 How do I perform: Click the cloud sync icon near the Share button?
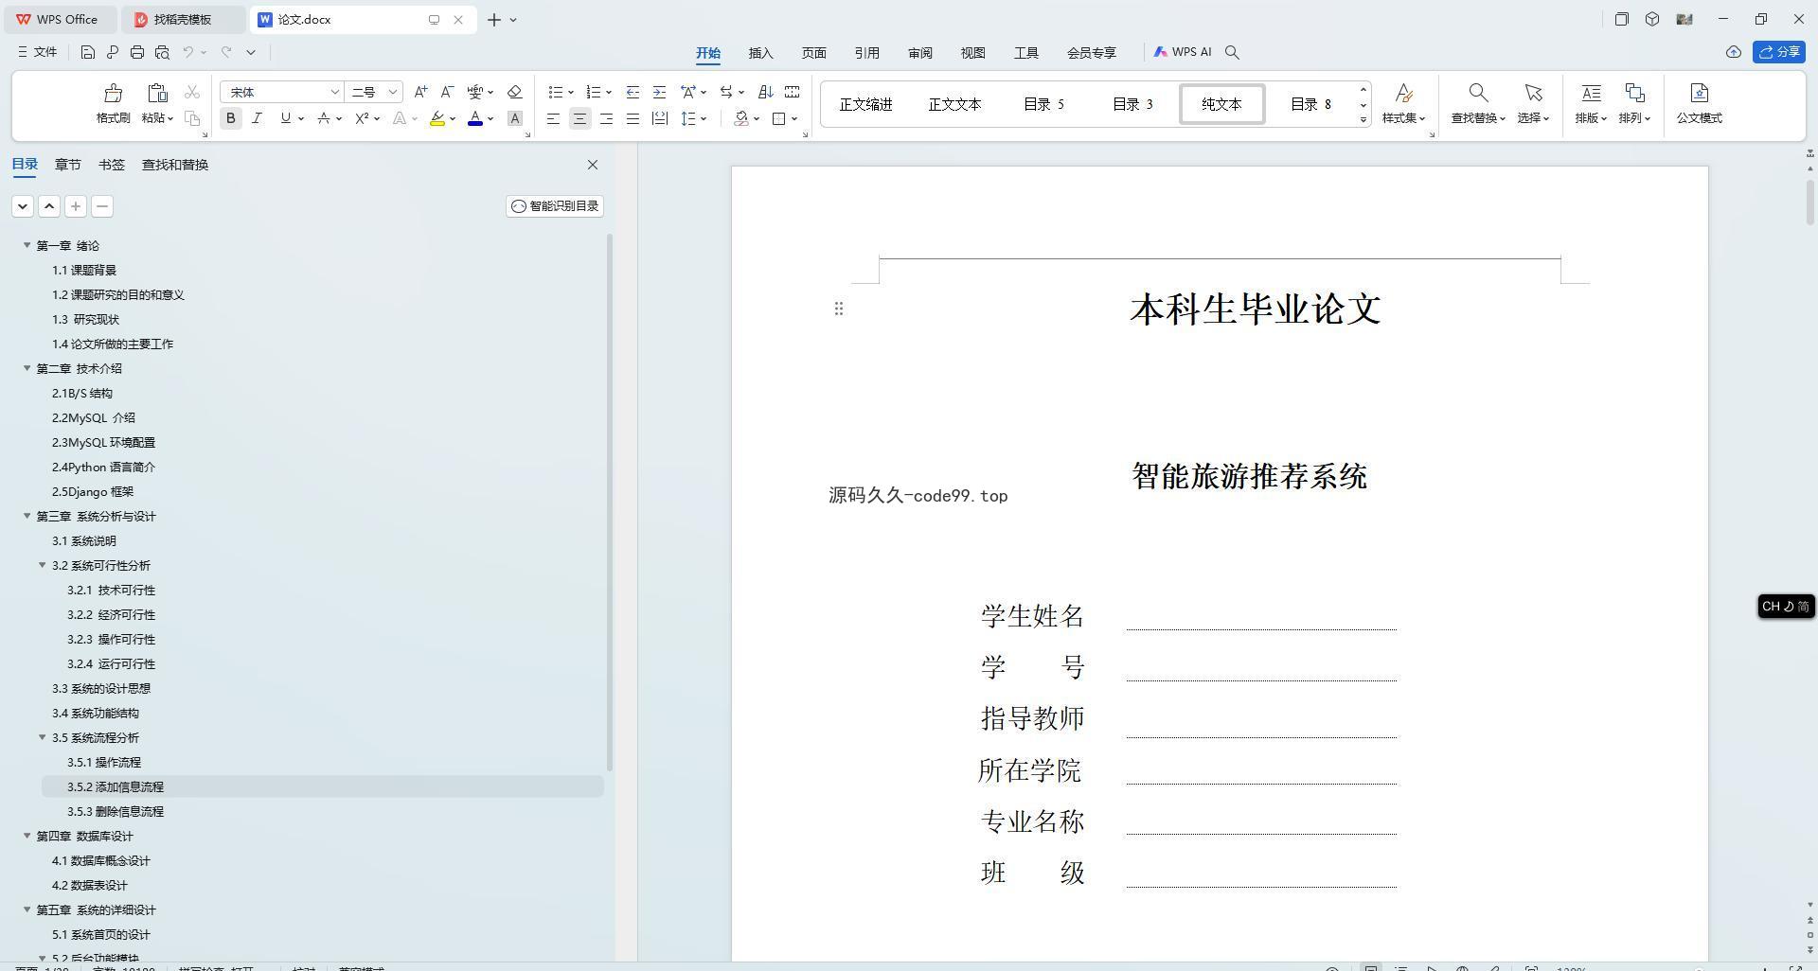pyautogui.click(x=1733, y=52)
